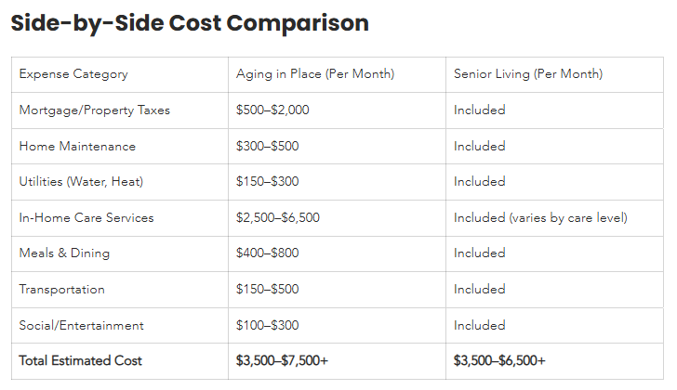The image size is (677, 390).
Task: Click the Mortgage/Property Taxes row label
Action: [94, 110]
